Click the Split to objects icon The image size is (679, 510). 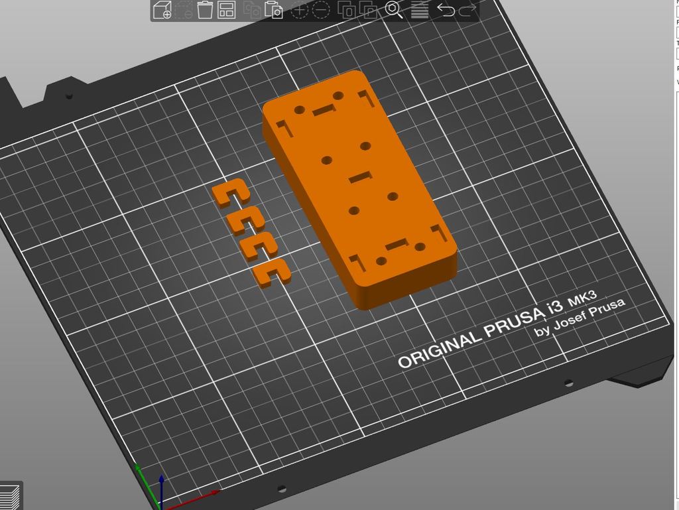346,10
